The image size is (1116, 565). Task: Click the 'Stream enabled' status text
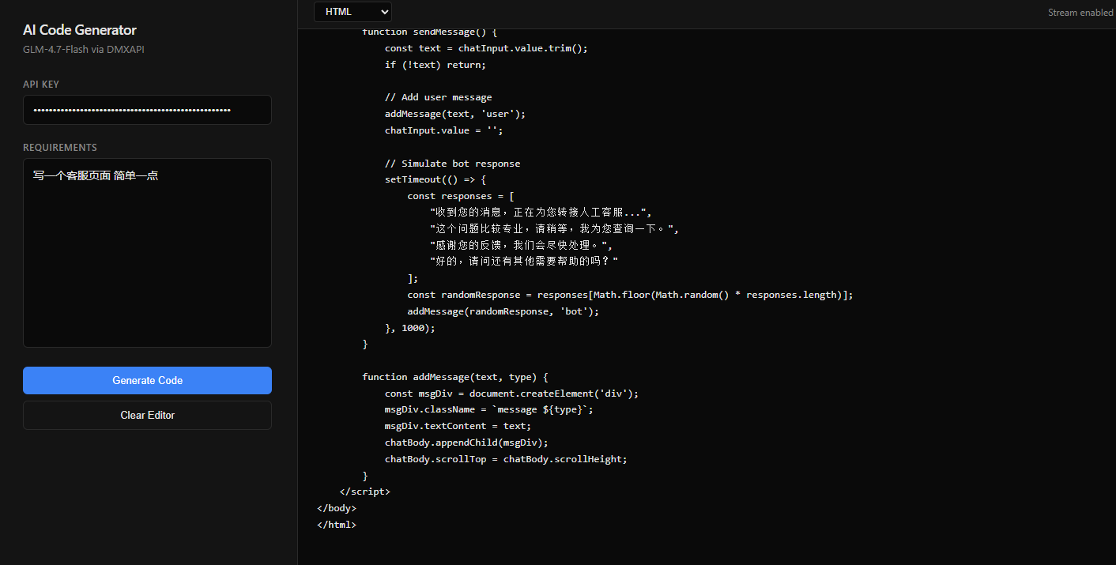coord(1080,13)
